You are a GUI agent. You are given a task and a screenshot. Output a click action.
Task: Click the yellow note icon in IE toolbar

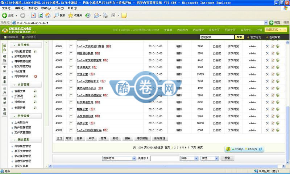click(124, 15)
